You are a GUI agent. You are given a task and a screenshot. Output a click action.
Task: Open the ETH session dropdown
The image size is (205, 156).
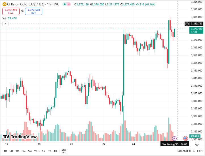pyautogui.click(x=200, y=151)
